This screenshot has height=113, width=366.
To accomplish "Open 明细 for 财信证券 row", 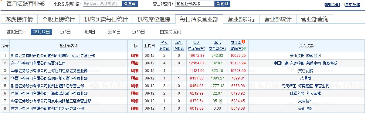I will [x=135, y=56].
